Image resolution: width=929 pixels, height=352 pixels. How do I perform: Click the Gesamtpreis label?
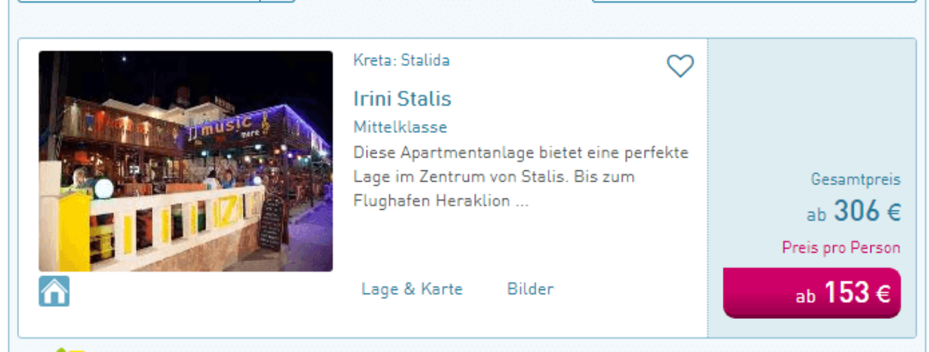[x=856, y=180]
